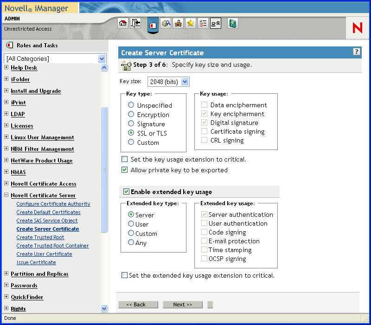Open the Preferences checklist icon
The height and width of the screenshot is (325, 371).
pos(203,23)
